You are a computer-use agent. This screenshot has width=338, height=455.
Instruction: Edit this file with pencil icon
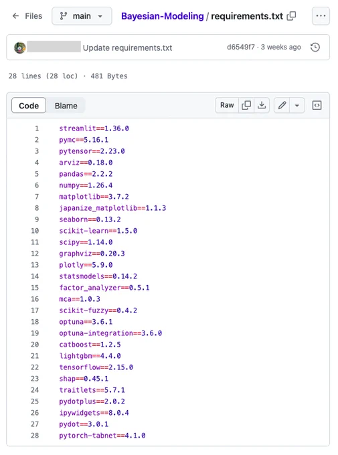[282, 105]
